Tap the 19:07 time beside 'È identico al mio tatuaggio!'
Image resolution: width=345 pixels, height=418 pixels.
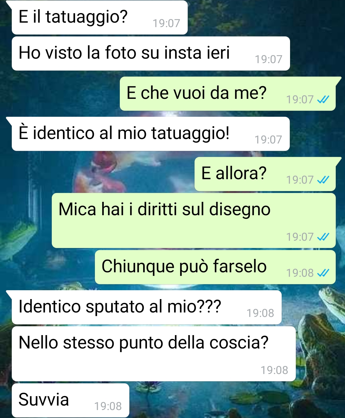pos(268,140)
